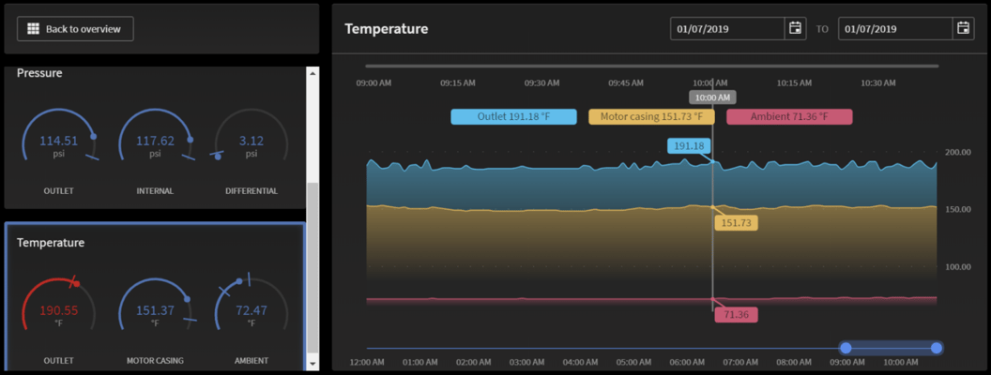The image size is (991, 375).
Task: Select the Motor Casing temperature gauge
Action: pos(155,315)
